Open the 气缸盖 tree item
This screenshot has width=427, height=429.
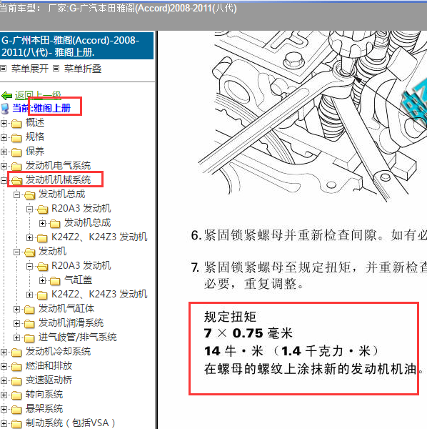tap(78, 280)
